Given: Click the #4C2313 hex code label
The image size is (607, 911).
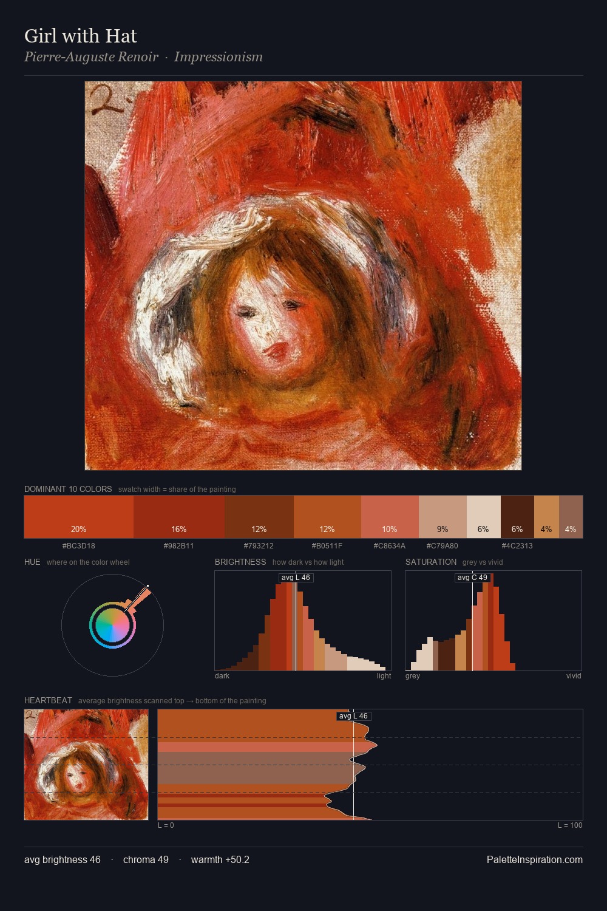Looking at the screenshot, I should tap(517, 546).
